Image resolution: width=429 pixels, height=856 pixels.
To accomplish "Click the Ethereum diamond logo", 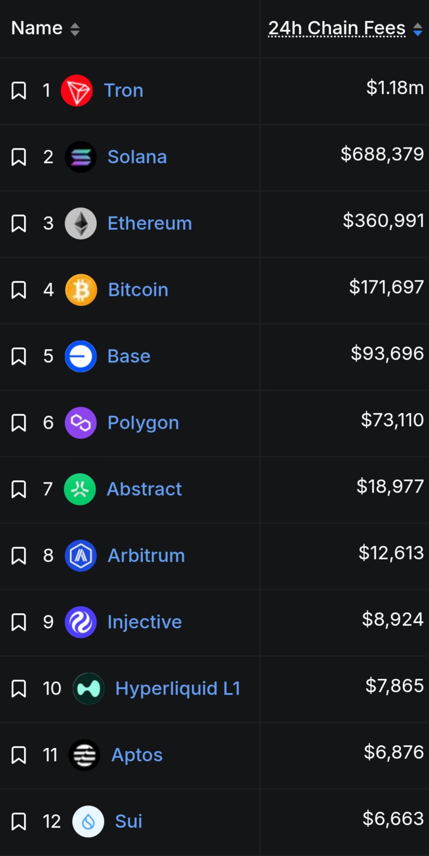I will coord(81,224).
